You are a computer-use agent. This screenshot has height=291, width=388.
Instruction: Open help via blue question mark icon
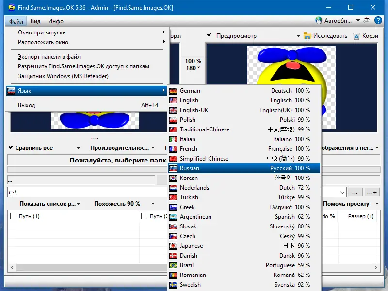coord(378,20)
